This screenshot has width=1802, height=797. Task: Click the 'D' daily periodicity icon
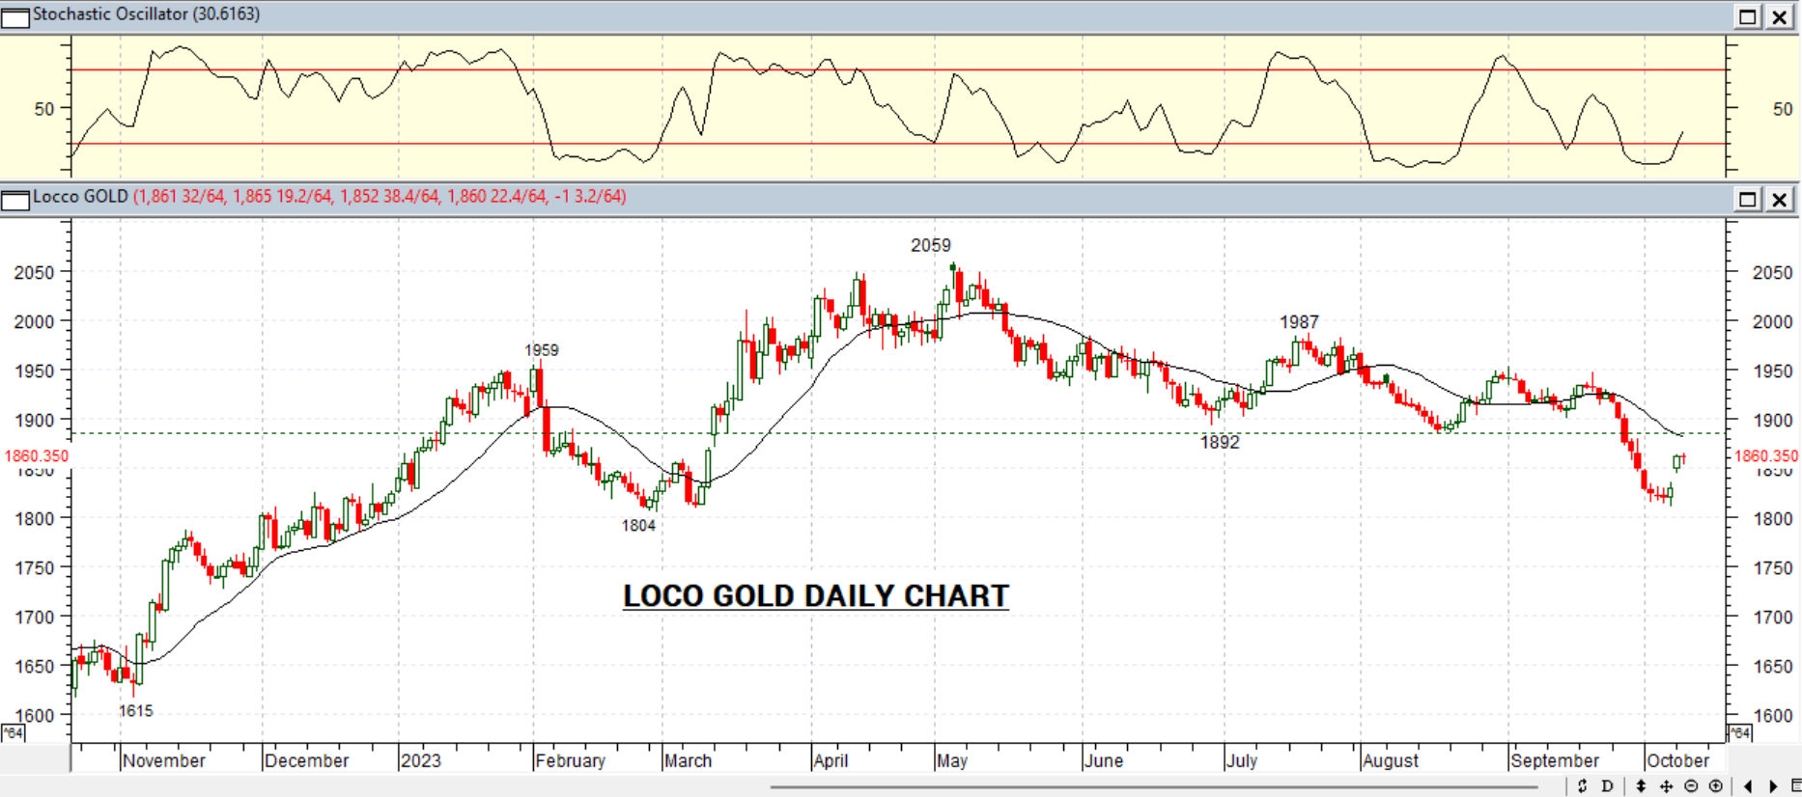tap(1607, 786)
